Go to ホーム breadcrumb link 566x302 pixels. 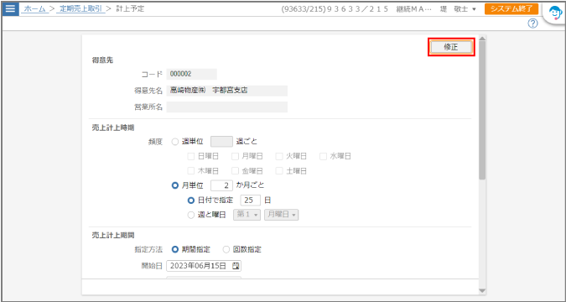click(34, 9)
